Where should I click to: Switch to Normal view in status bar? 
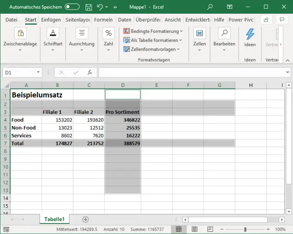tap(179, 229)
